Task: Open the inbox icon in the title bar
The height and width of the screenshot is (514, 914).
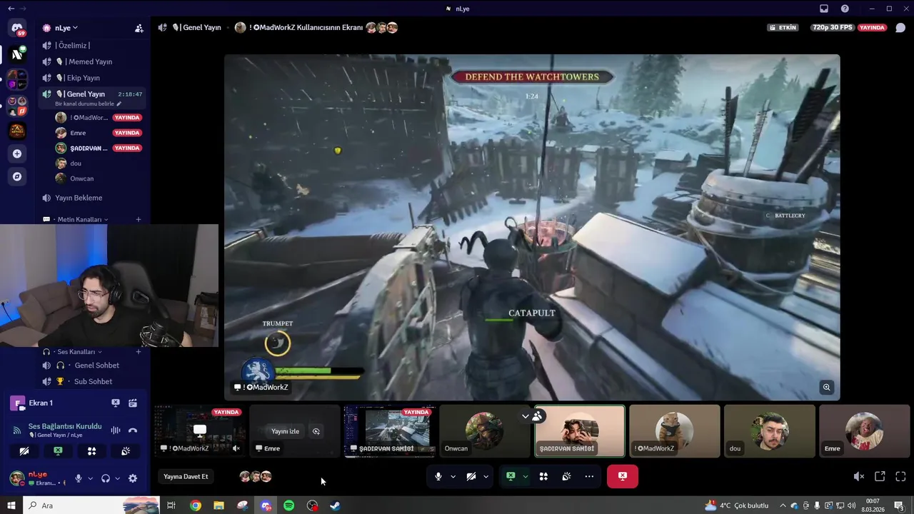Action: pos(824,9)
